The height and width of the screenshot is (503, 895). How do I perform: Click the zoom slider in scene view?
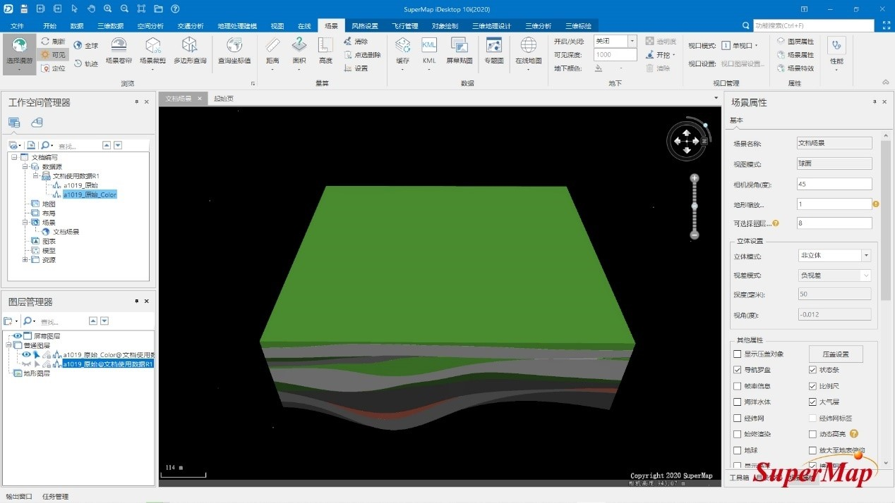click(695, 206)
